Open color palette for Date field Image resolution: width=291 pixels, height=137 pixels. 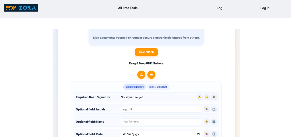(x=207, y=134)
